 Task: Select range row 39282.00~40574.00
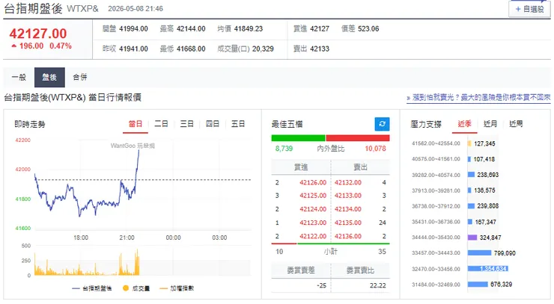point(436,175)
